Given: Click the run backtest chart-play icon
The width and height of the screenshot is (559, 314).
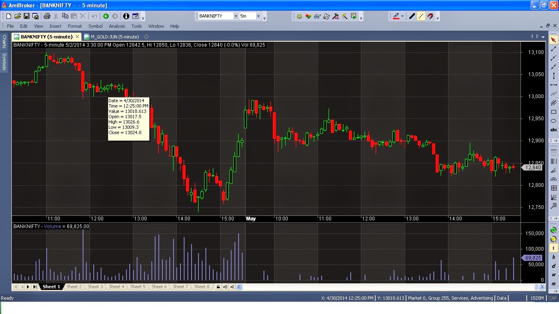Looking at the screenshot, I should (x=354, y=16).
